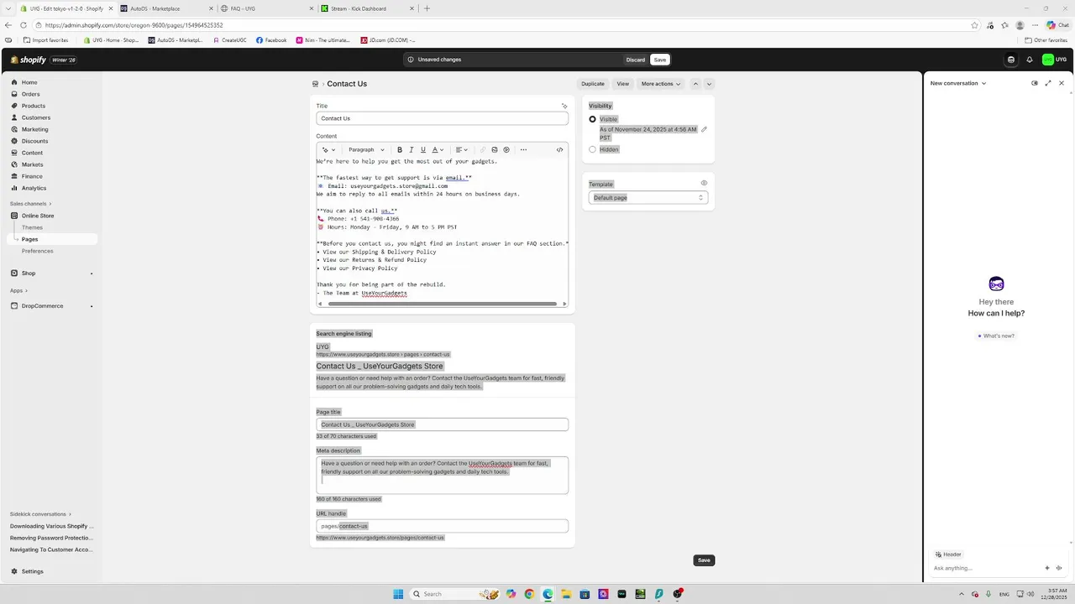Open the notifications bell
This screenshot has height=604, width=1075.
click(x=1030, y=60)
